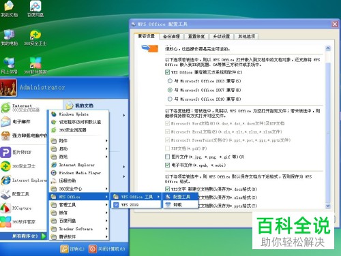
Task: Open 360软件管家 in the start menu's left column
Action: pos(18,222)
